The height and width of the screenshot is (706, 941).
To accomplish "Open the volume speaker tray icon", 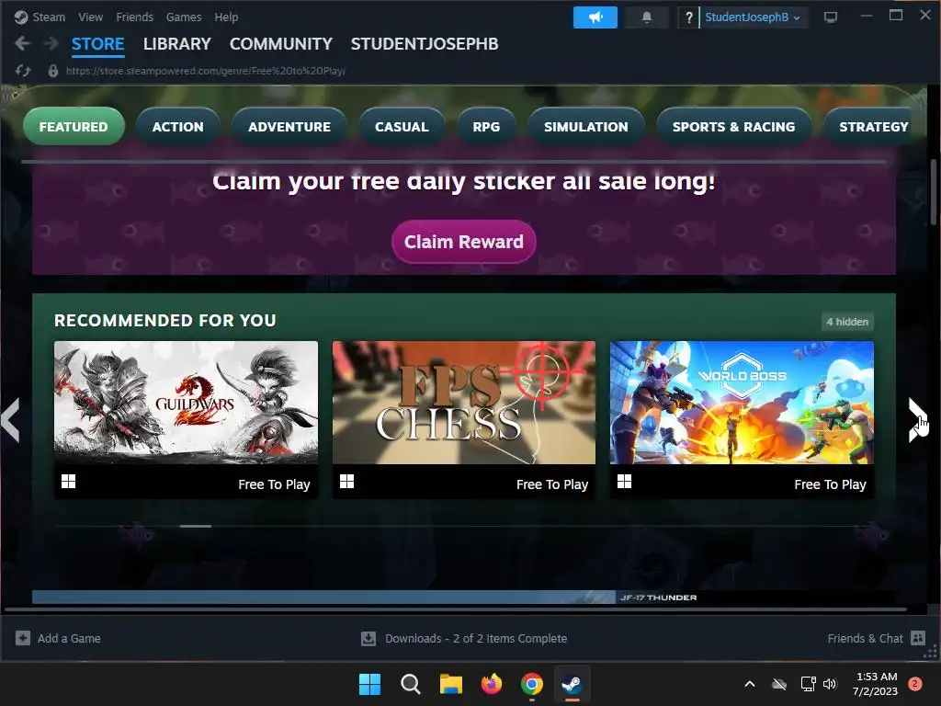I will pyautogui.click(x=830, y=684).
